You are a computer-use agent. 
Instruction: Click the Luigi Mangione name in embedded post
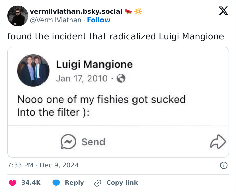pyautogui.click(x=94, y=64)
